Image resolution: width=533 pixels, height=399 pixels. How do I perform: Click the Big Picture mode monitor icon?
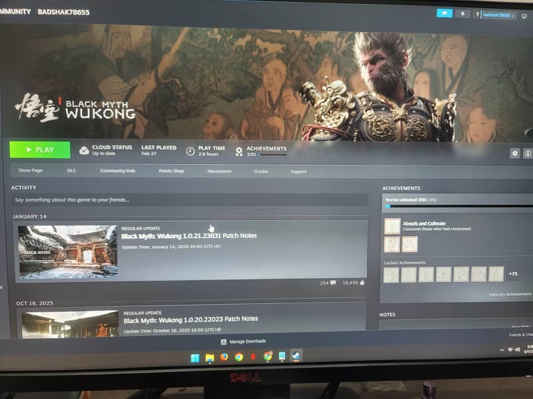coord(524,16)
